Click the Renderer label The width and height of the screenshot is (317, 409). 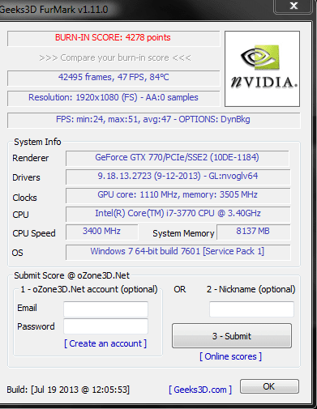pos(31,158)
